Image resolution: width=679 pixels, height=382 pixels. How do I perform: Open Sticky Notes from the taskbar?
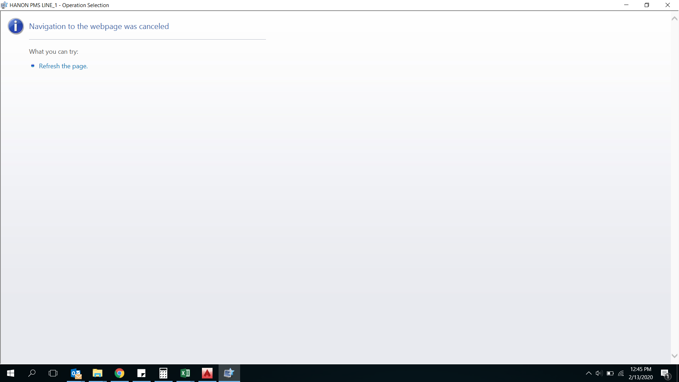point(141,373)
